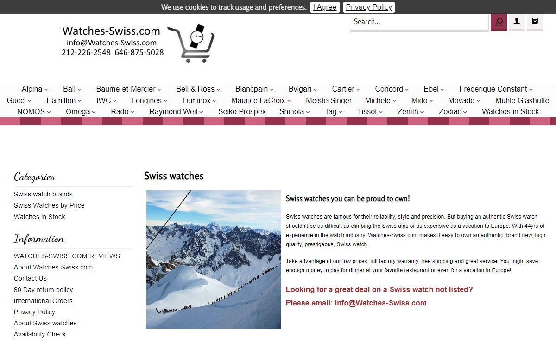Open WATCHES-SWISS.COM REVIEWS link

click(x=67, y=256)
